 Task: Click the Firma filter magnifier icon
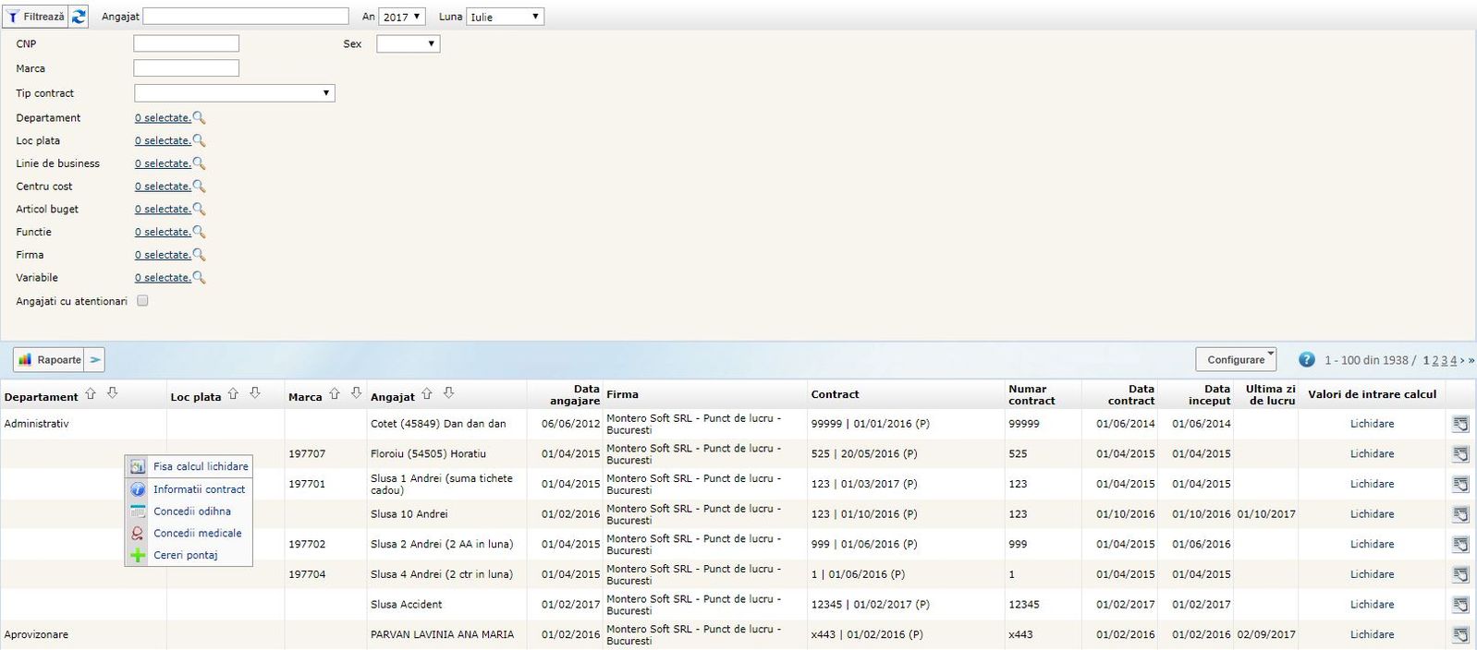(199, 255)
